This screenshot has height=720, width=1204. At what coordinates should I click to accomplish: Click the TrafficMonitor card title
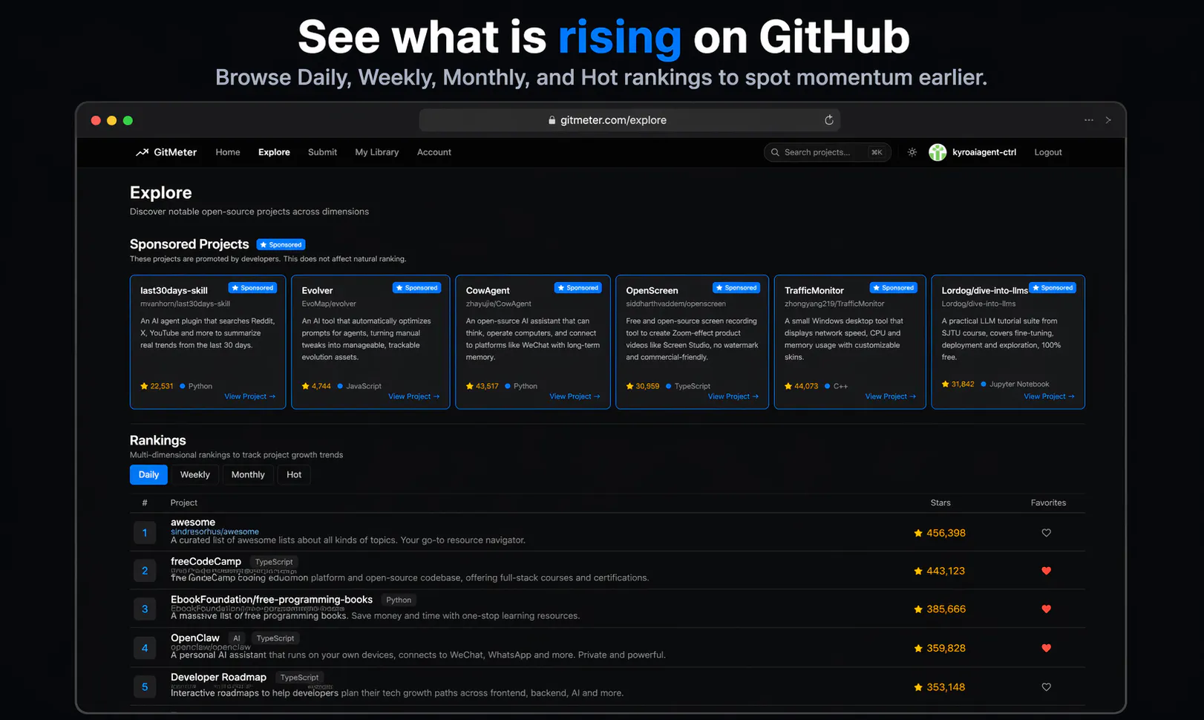(814, 290)
